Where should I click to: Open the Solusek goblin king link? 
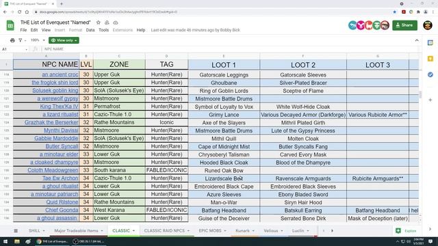coord(55,90)
